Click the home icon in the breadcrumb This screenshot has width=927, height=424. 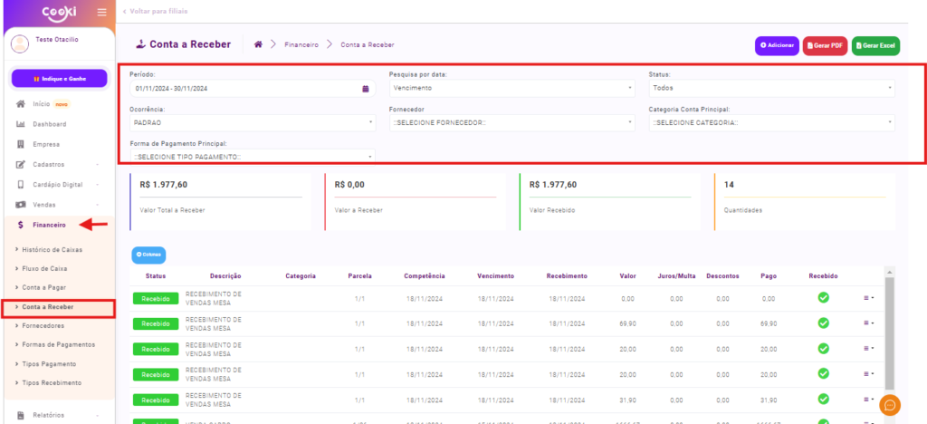point(258,44)
